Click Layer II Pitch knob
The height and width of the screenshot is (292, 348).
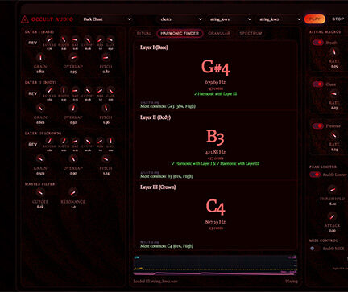(x=106, y=108)
